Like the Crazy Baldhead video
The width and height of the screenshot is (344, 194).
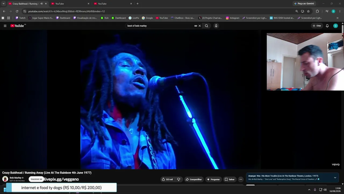click(x=167, y=179)
